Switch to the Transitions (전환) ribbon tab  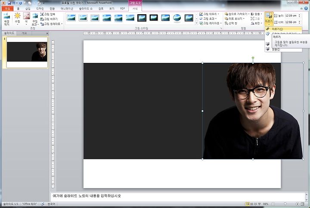click(x=52, y=9)
